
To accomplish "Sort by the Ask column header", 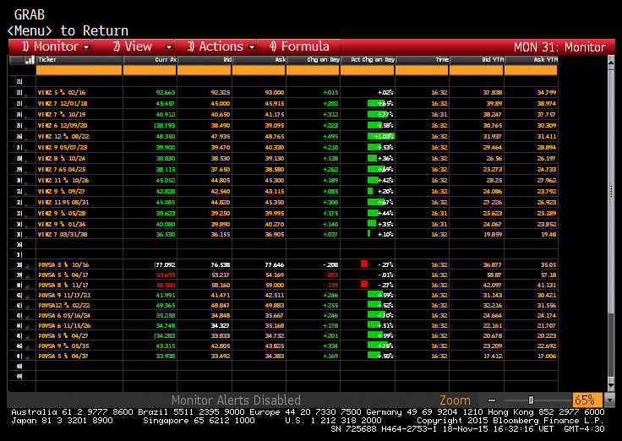I will click(259, 60).
